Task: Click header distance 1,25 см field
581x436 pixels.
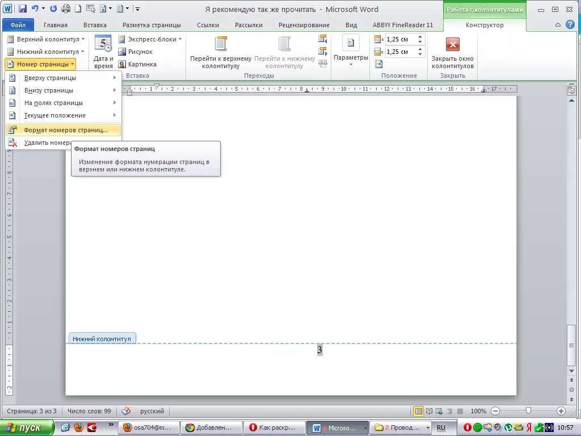Action: point(401,39)
